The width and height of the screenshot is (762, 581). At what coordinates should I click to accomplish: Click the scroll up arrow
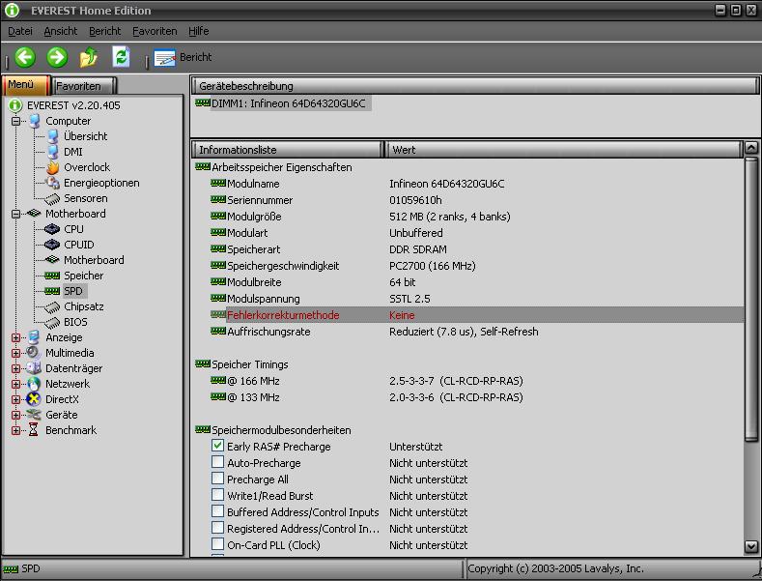(751, 148)
